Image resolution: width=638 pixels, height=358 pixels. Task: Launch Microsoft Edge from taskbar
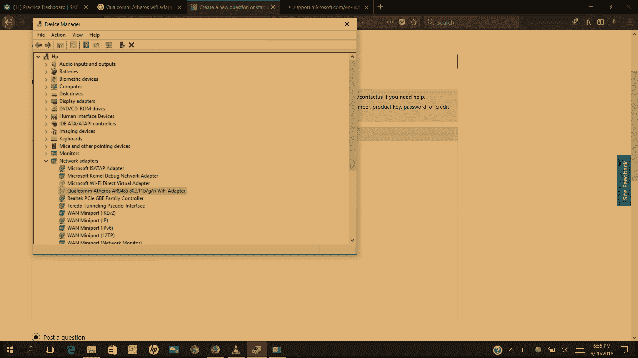tap(71, 350)
